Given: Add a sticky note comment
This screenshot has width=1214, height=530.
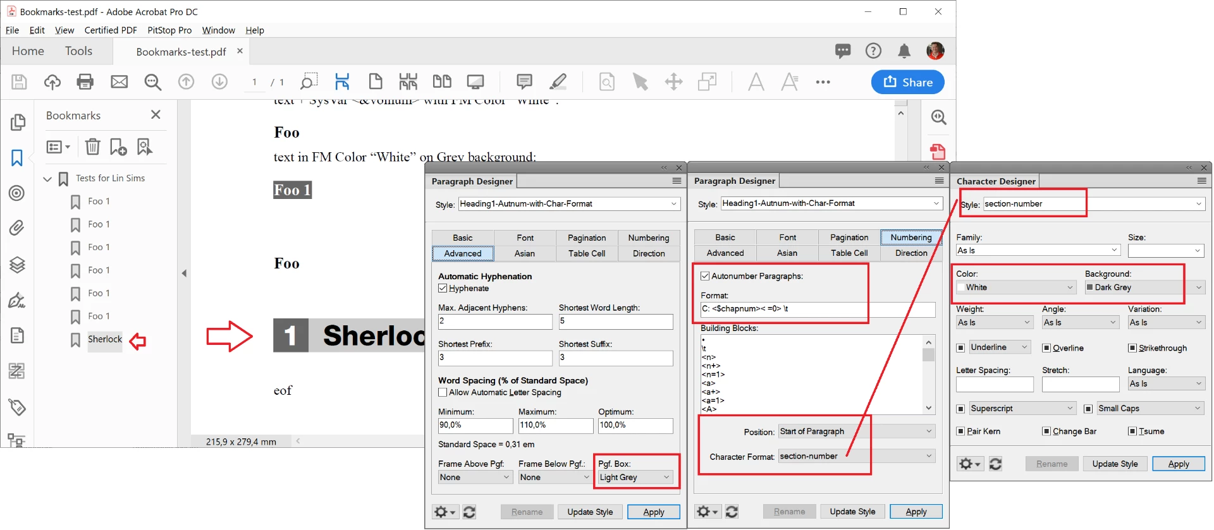Looking at the screenshot, I should (x=524, y=82).
